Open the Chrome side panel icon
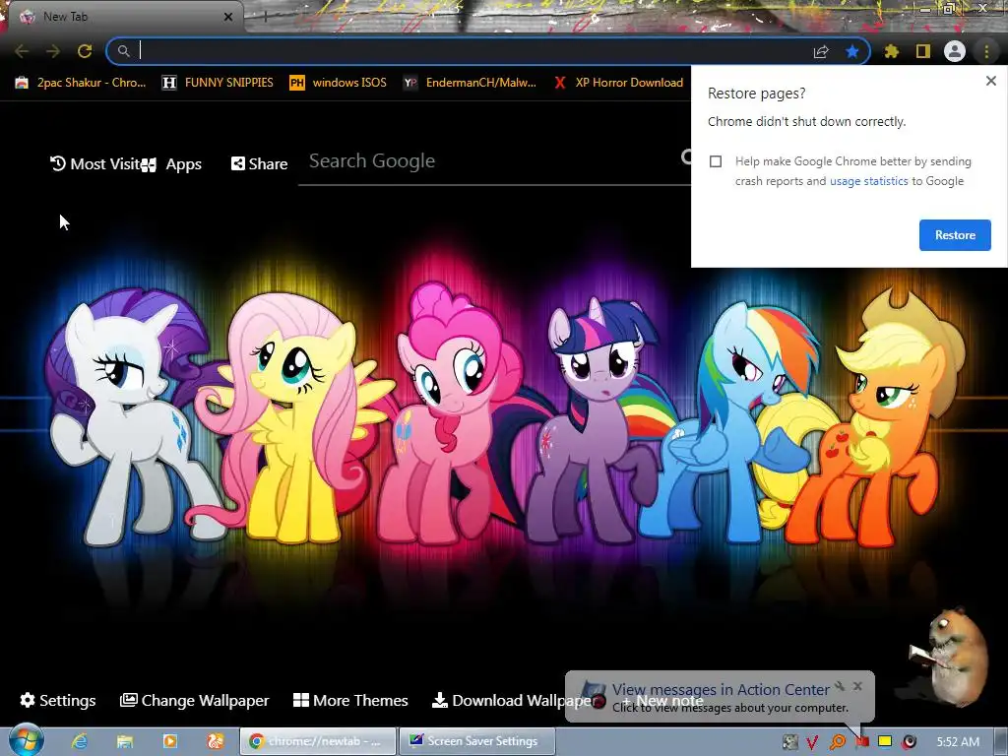This screenshot has height=756, width=1008. (x=923, y=51)
